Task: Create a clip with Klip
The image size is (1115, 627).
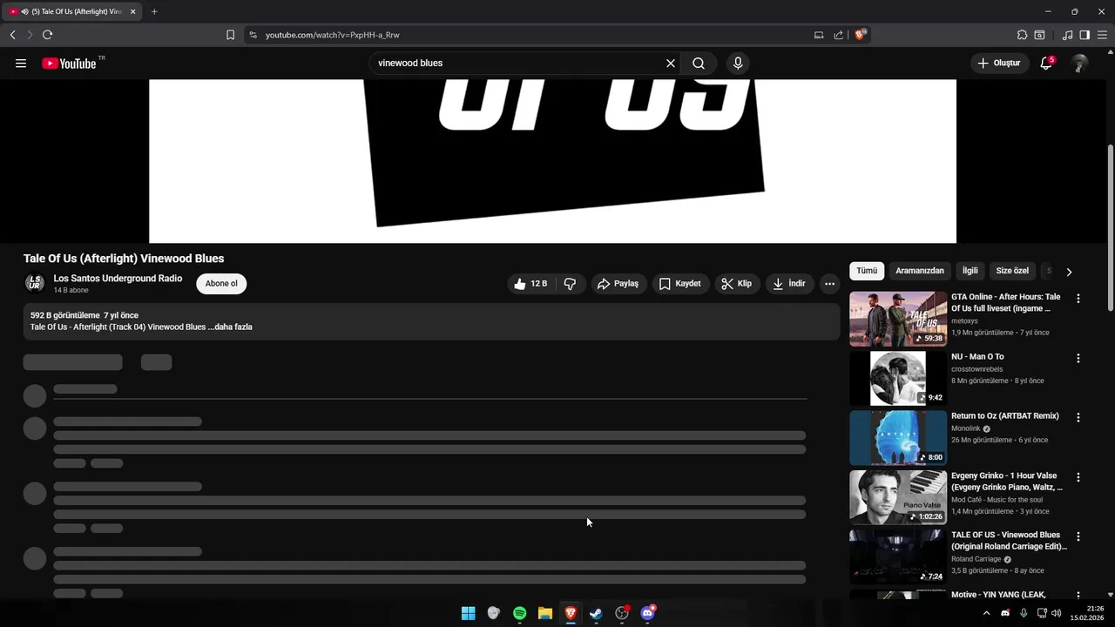Action: coord(736,284)
